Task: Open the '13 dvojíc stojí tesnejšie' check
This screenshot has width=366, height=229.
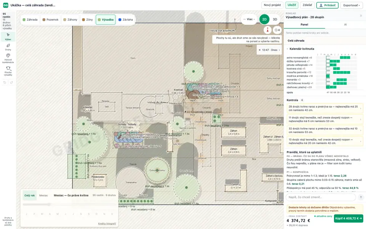Action: (325, 141)
